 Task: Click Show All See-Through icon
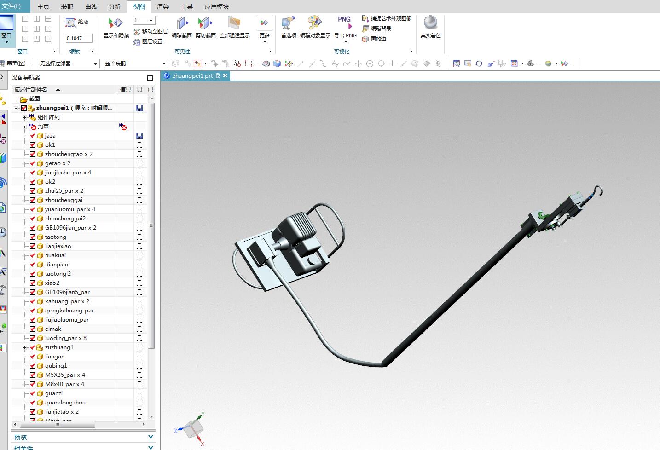(234, 23)
